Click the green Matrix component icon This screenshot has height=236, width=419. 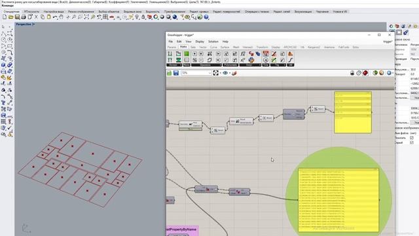click(187, 54)
